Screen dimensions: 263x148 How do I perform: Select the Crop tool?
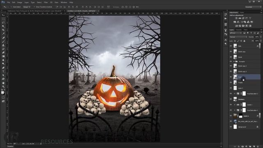click(3, 30)
